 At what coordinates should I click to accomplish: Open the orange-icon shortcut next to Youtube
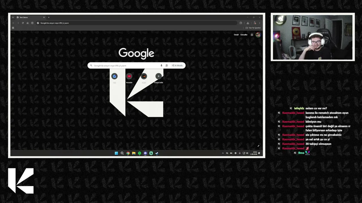[x=144, y=78]
